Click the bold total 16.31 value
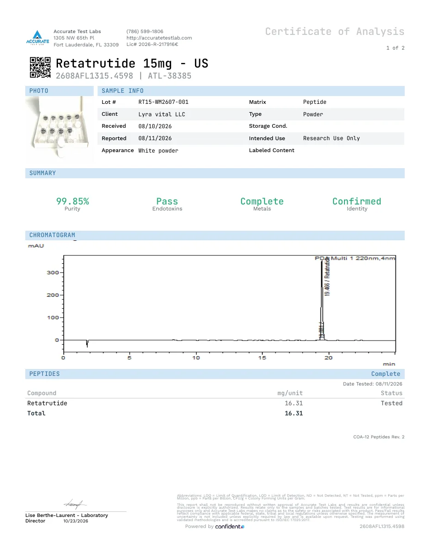 (x=294, y=413)
